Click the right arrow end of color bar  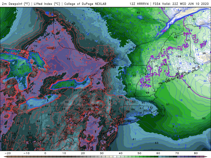click(x=206, y=157)
